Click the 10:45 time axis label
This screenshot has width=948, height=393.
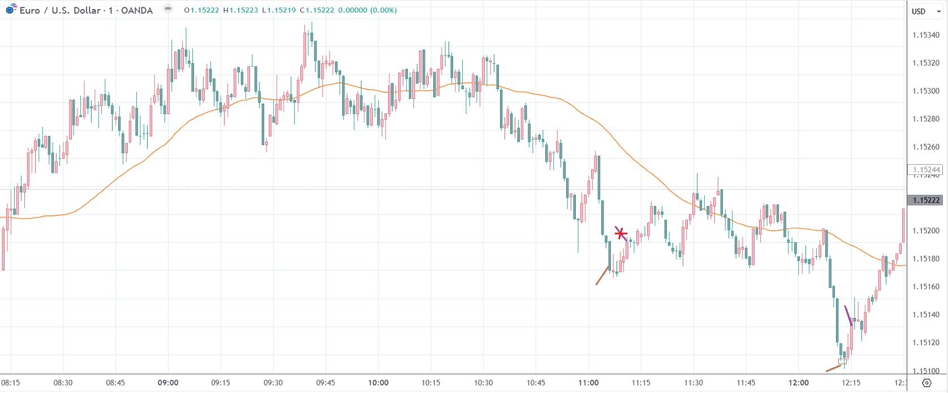[536, 383]
